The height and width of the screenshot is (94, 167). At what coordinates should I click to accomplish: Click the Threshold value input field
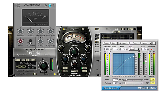107,49
